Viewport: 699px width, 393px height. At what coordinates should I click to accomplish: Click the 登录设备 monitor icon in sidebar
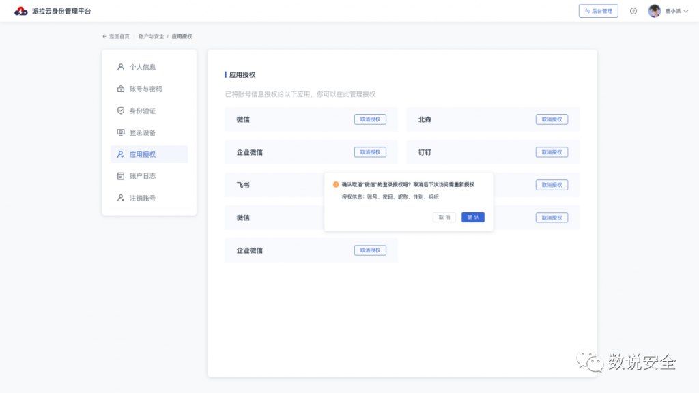pyautogui.click(x=121, y=132)
